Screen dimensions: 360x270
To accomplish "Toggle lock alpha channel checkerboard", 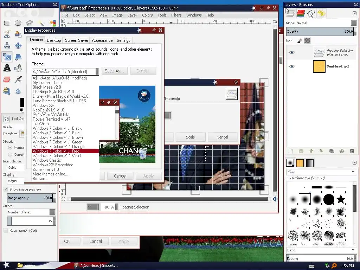I will click(x=307, y=41).
